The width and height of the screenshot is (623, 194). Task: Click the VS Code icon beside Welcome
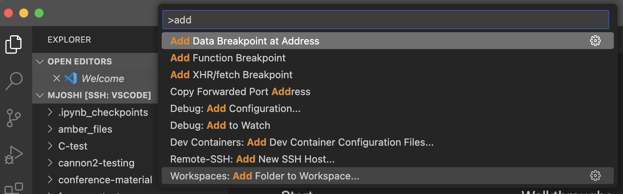point(70,78)
